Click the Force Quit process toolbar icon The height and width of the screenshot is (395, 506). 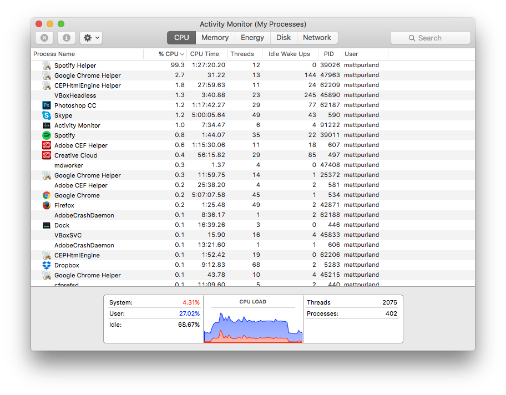[44, 38]
